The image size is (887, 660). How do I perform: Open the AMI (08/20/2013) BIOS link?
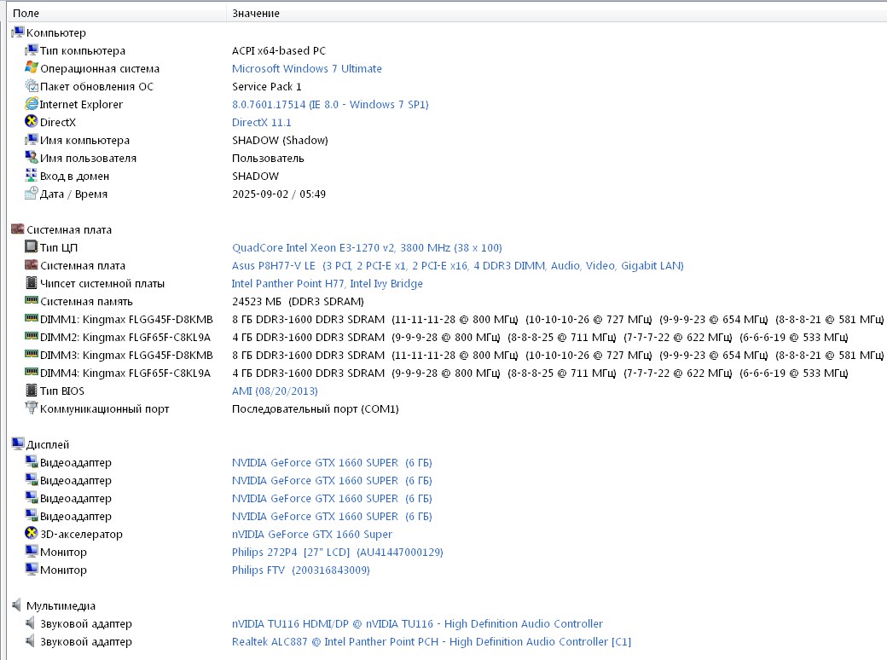(x=275, y=391)
